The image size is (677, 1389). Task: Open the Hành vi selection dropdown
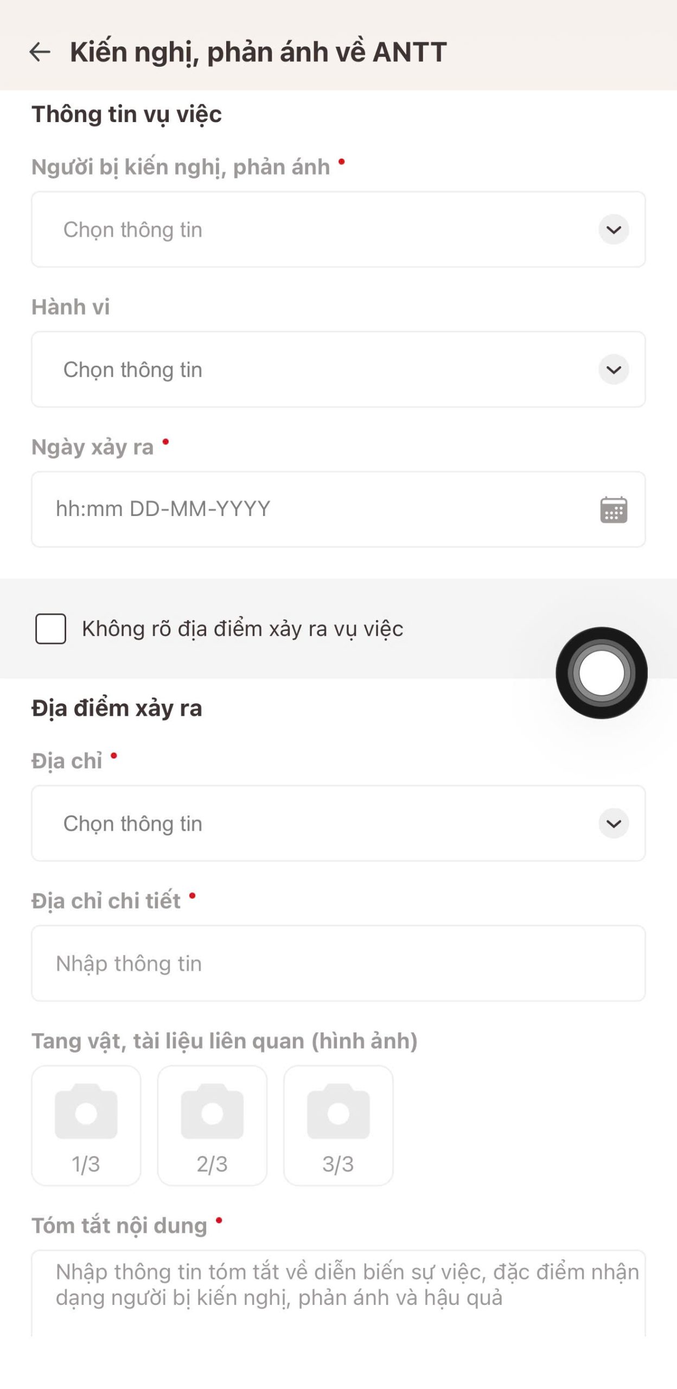(x=315, y=369)
